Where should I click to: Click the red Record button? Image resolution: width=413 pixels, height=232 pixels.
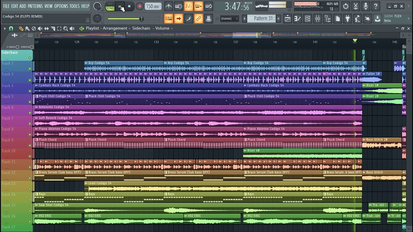[x=140, y=6]
